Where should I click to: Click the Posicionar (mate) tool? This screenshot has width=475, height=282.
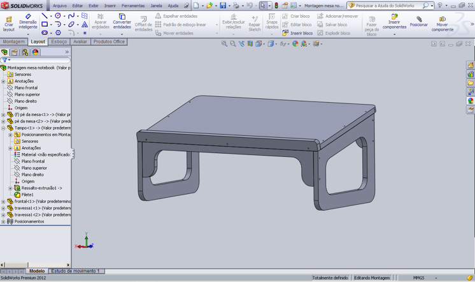pyautogui.click(x=419, y=22)
